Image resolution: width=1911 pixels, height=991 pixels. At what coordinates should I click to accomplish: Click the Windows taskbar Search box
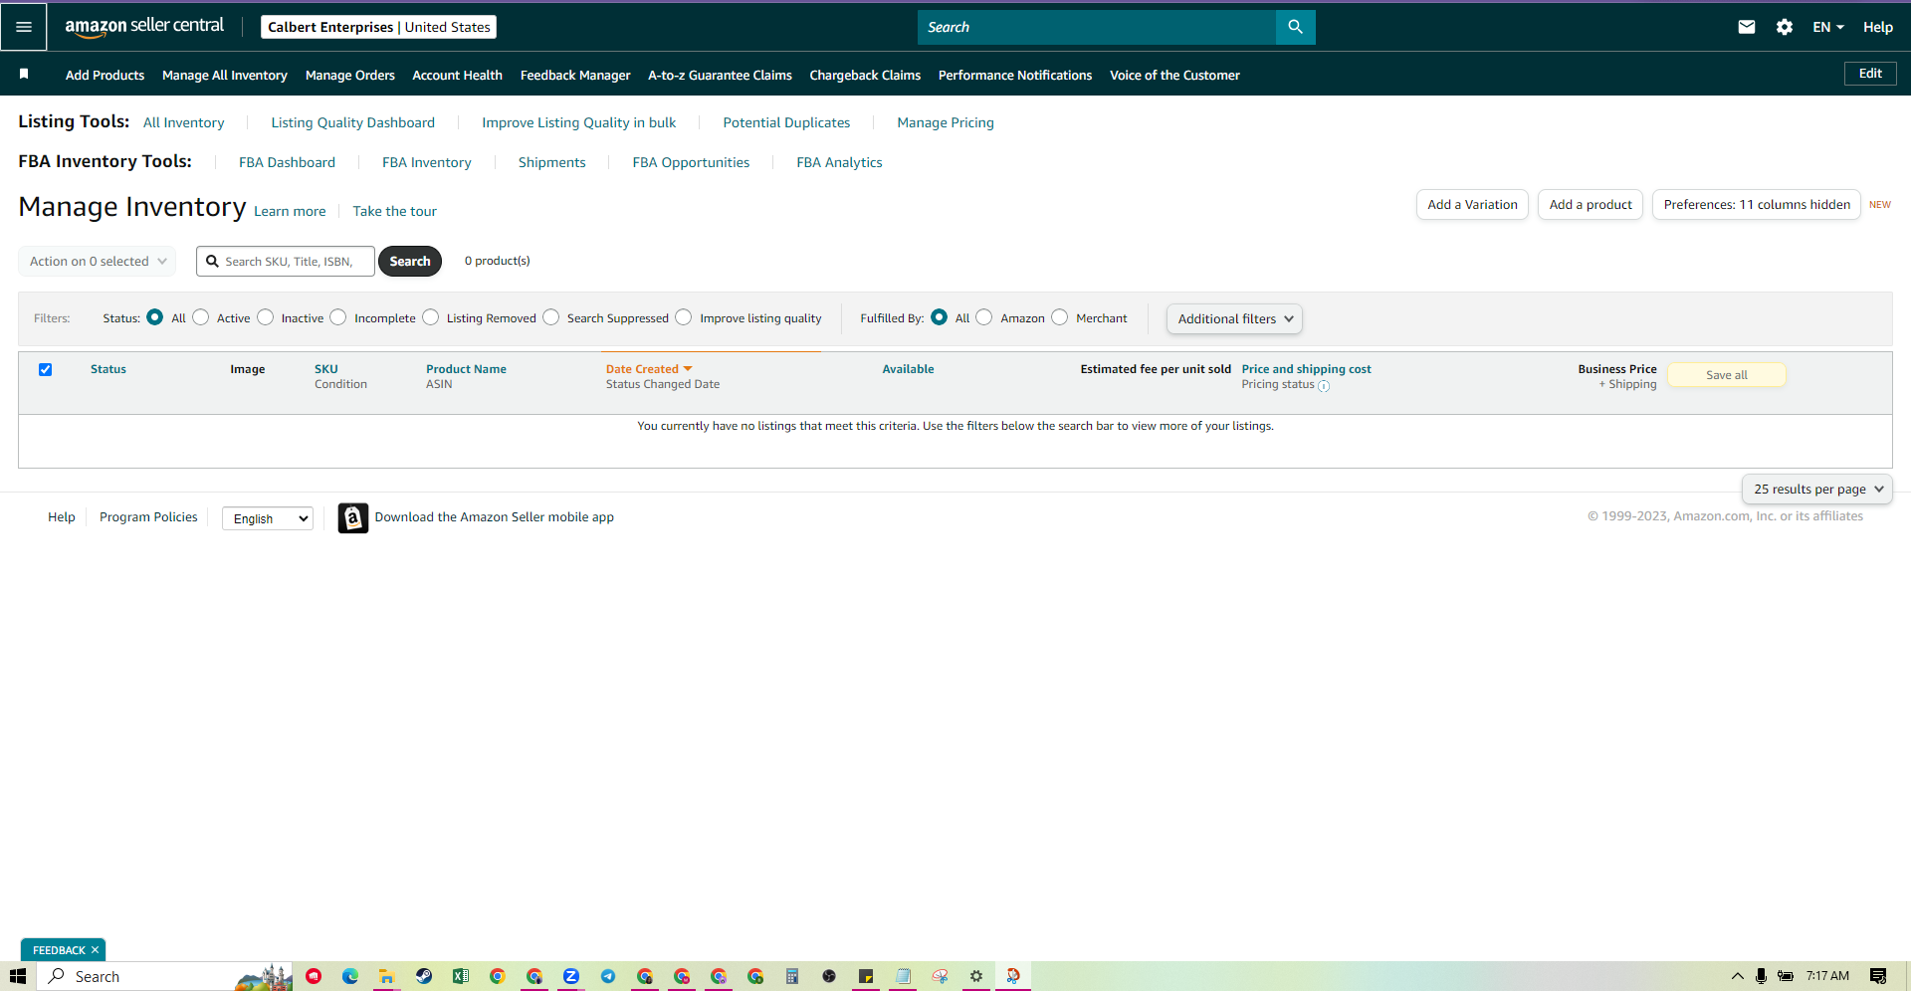(x=165, y=976)
